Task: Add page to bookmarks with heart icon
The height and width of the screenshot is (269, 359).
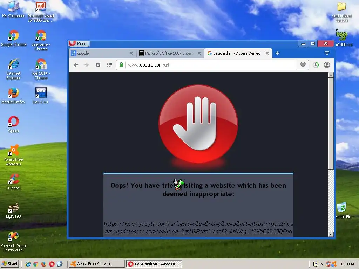Action: click(303, 65)
